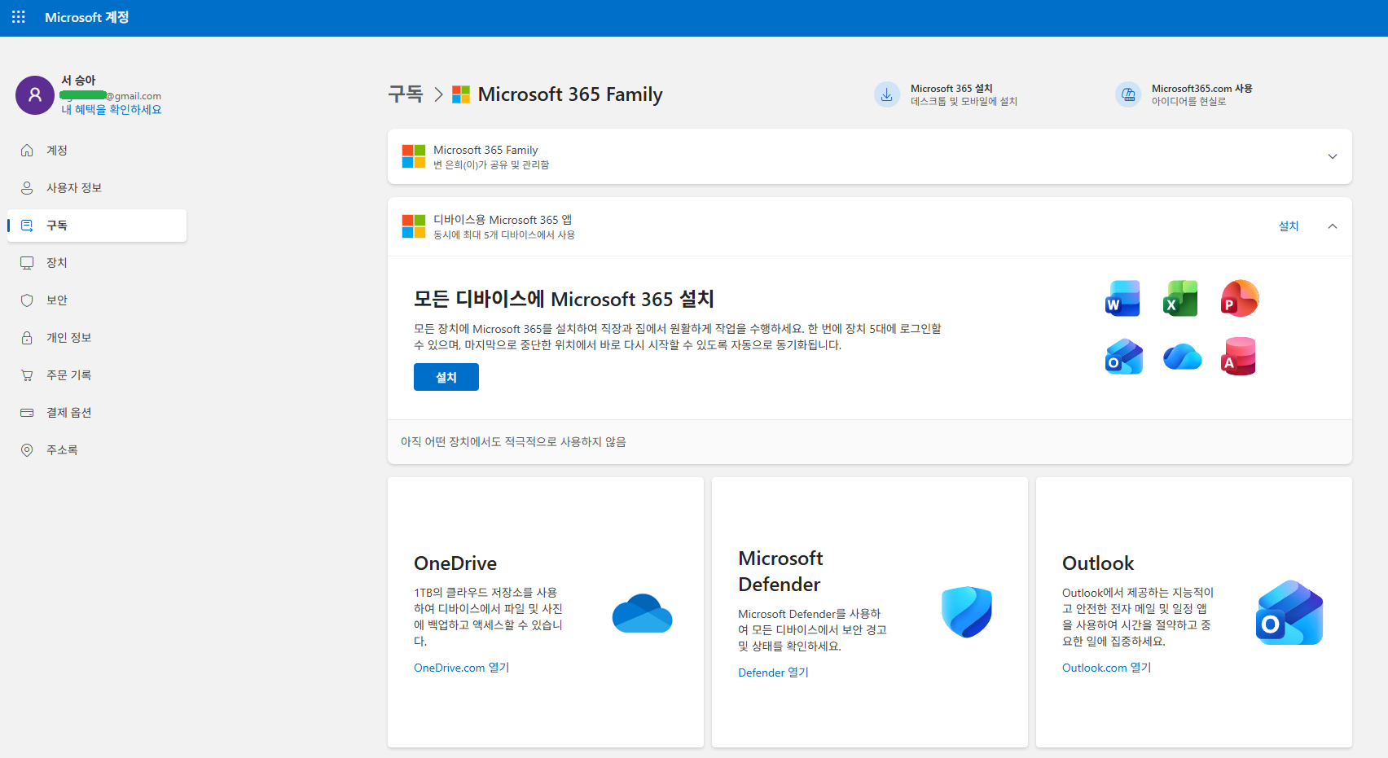Click the Microsoft 365 설치 download icon
The height and width of the screenshot is (758, 1388).
[x=887, y=94]
